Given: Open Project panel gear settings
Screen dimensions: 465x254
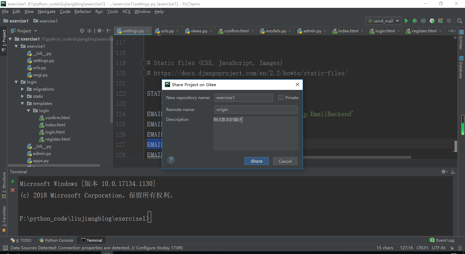Looking at the screenshot, I should tap(100, 31).
